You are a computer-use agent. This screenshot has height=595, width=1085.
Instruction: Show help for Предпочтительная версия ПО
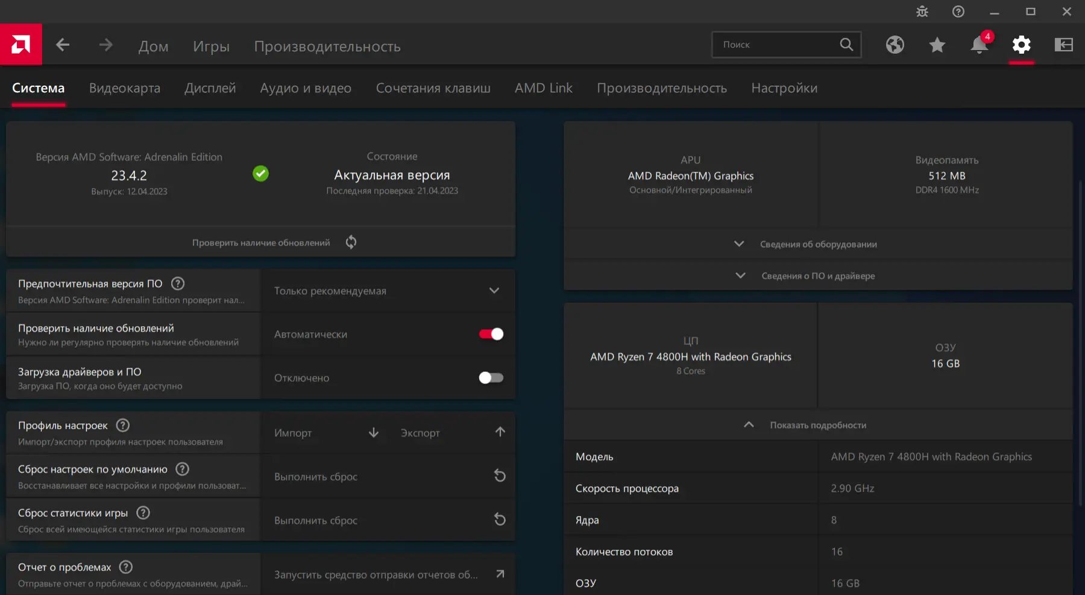178,283
